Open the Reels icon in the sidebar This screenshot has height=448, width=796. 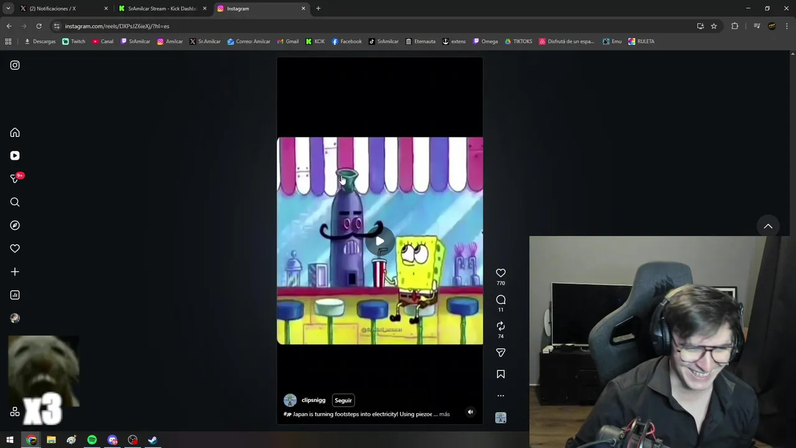(15, 156)
